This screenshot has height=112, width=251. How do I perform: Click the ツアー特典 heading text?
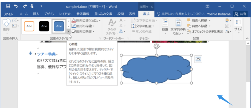46,54
